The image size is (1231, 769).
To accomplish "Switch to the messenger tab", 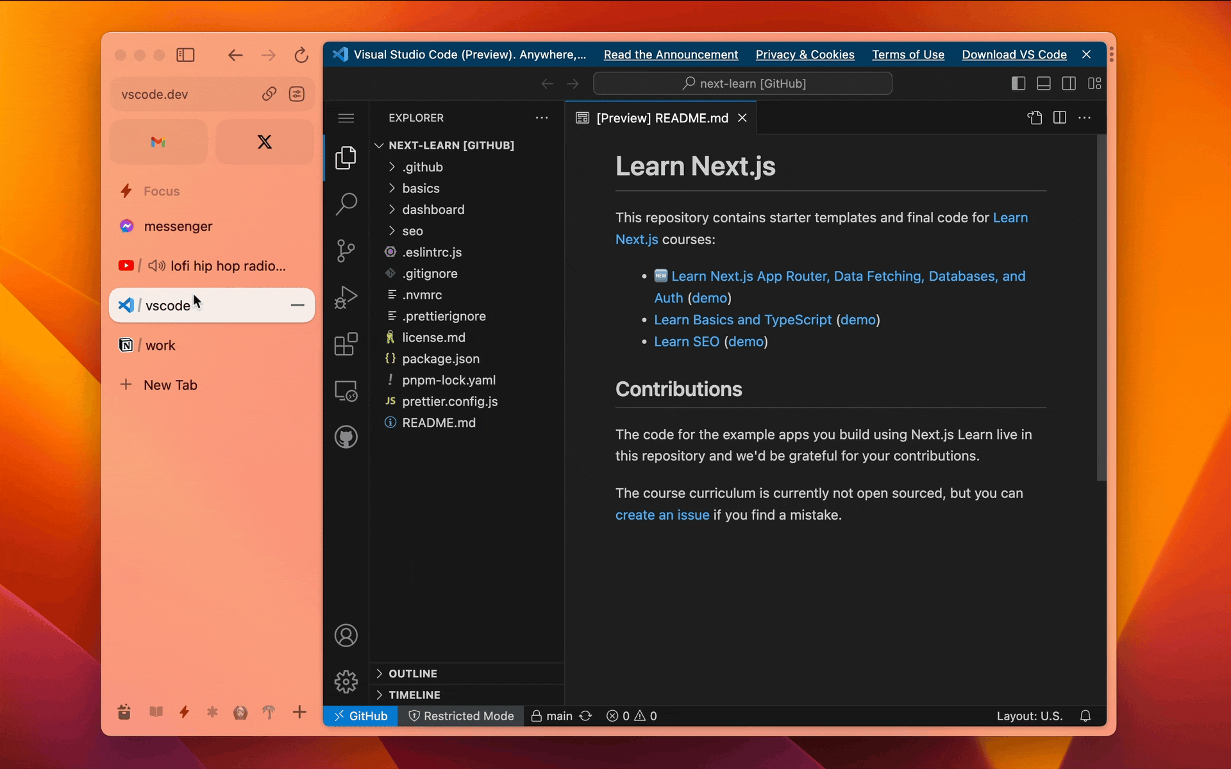I will [x=212, y=226].
